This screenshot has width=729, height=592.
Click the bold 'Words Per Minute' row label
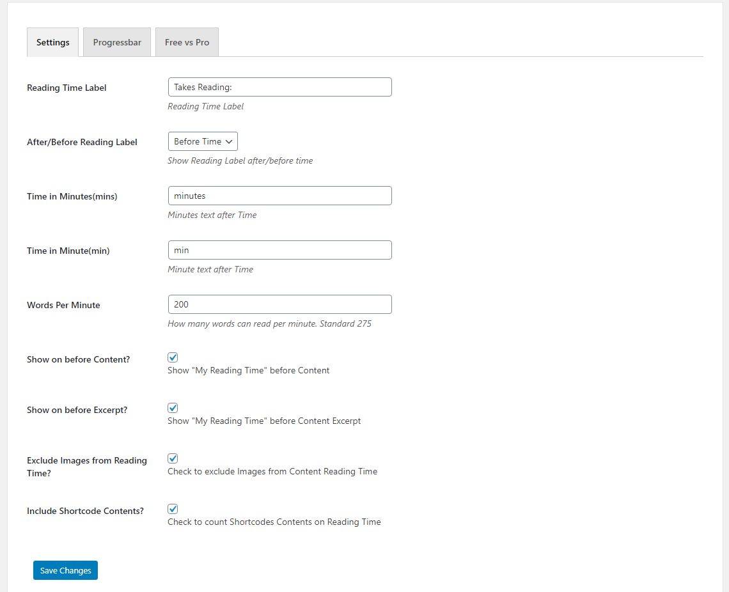[x=63, y=305]
